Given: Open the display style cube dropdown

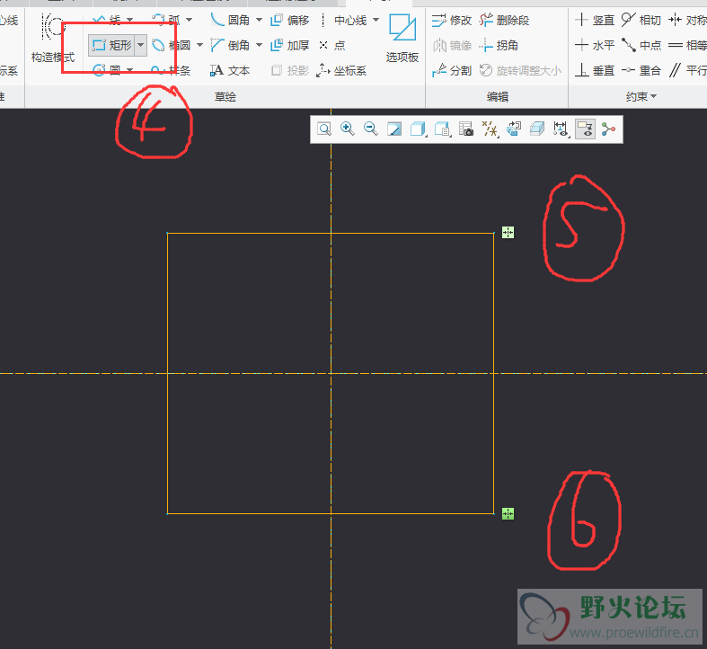Looking at the screenshot, I should [x=419, y=129].
